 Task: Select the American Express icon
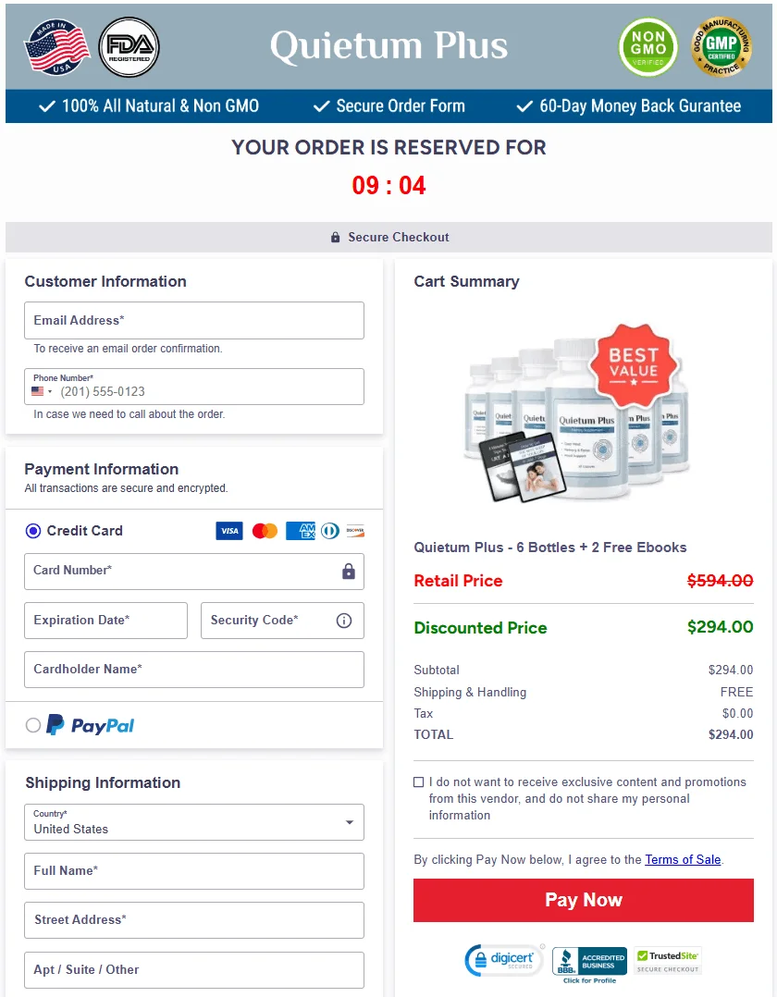coord(301,531)
